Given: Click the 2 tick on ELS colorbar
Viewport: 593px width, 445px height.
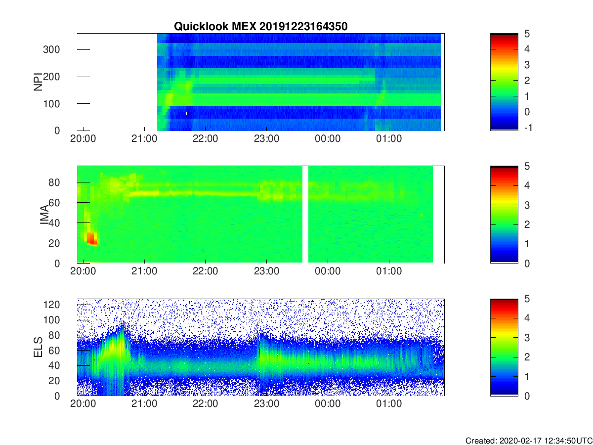Looking at the screenshot, I should point(526,357).
